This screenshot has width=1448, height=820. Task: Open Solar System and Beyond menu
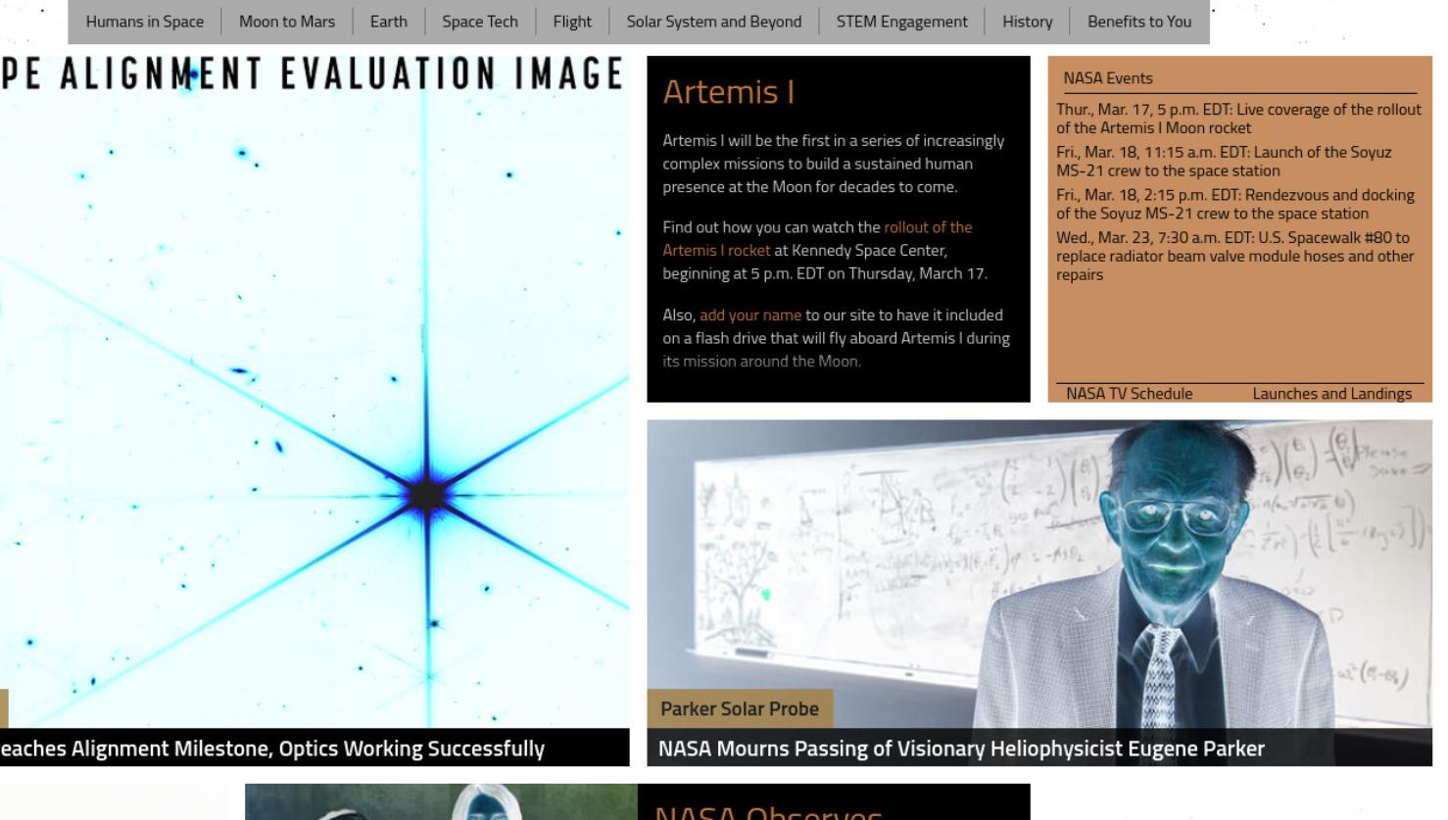tap(714, 22)
